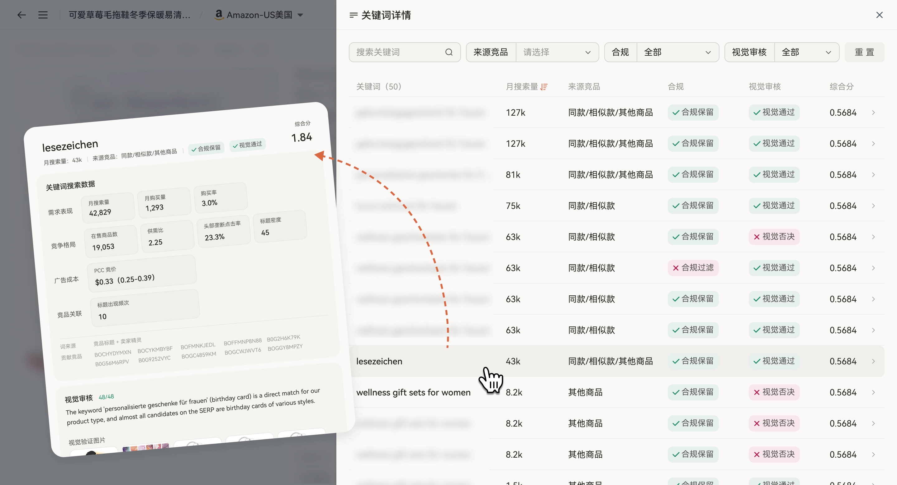Click the 合规保留 badge in lesezeichen card
The height and width of the screenshot is (485, 897).
tap(206, 149)
